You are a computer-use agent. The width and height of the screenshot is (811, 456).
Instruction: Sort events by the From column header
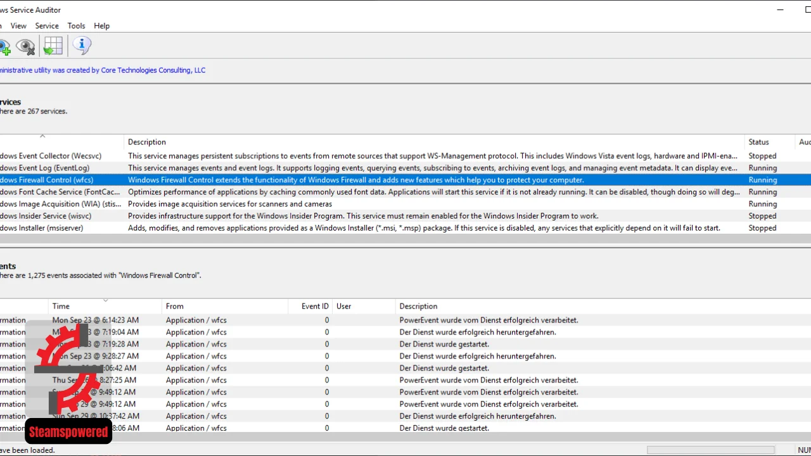coord(225,306)
